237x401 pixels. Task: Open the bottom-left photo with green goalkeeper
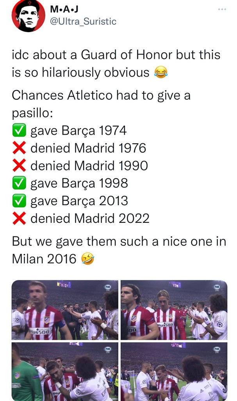point(65,371)
